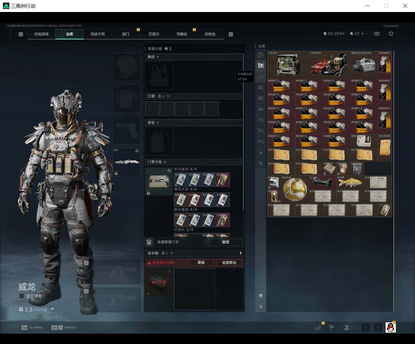This screenshot has height=344, width=415.
Task: Click the QQ penguin avatar
Action: click(391, 327)
